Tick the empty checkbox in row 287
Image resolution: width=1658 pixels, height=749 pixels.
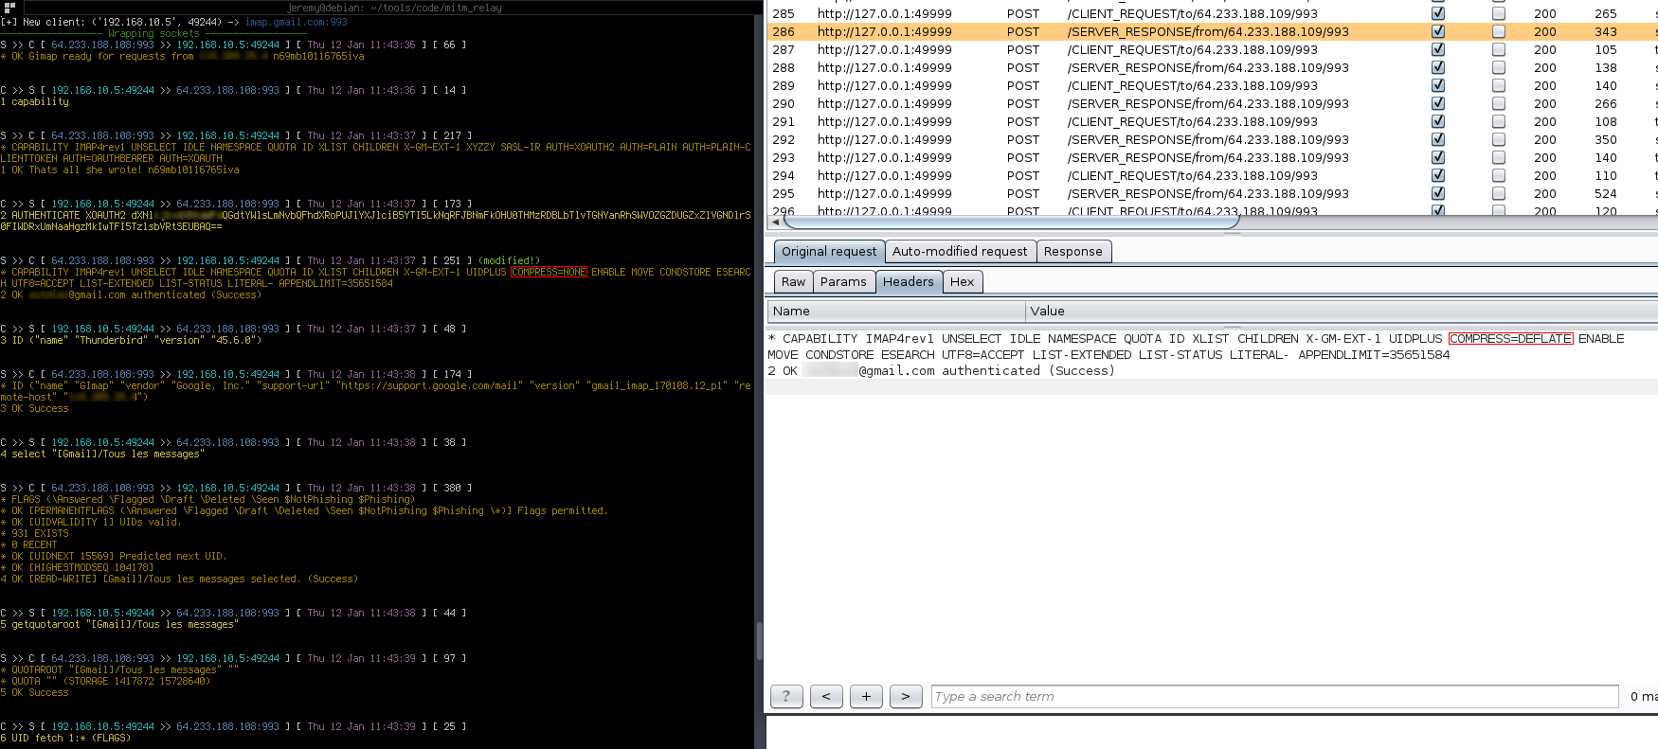click(x=1499, y=49)
